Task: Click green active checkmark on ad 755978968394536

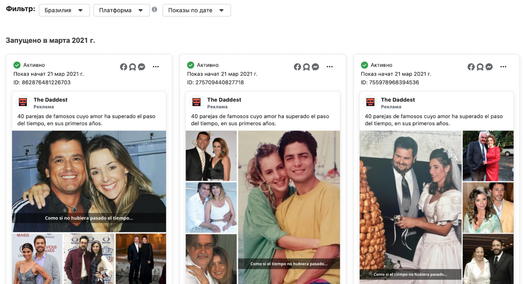Action: [364, 65]
